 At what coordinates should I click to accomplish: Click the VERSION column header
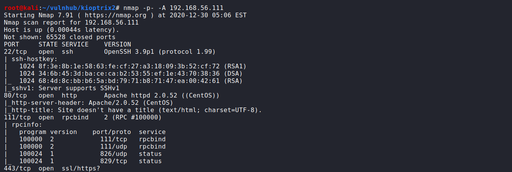117,45
